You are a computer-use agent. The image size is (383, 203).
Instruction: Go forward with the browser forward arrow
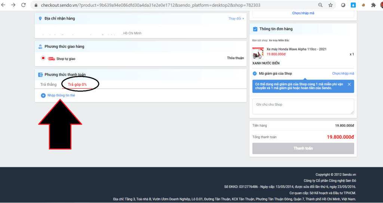tap(13, 5)
